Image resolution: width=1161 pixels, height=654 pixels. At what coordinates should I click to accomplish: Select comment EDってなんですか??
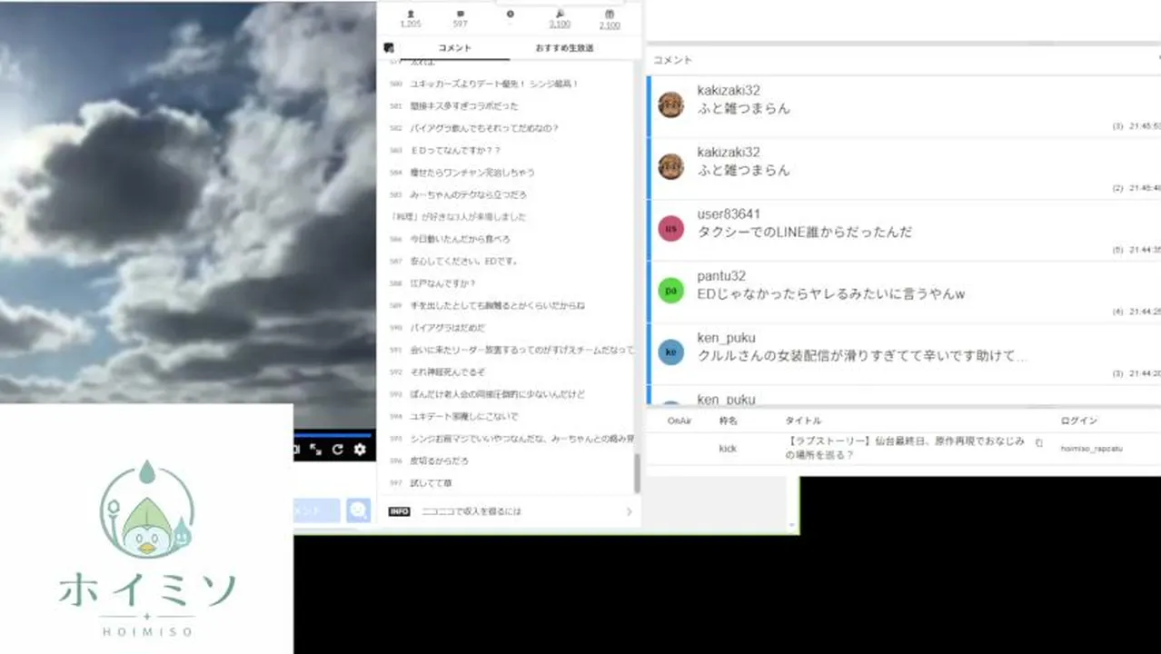click(x=455, y=150)
